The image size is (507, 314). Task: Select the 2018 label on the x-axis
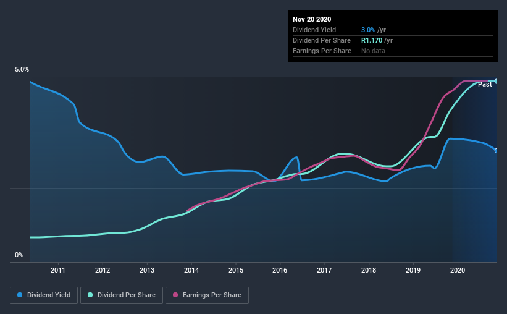click(369, 270)
